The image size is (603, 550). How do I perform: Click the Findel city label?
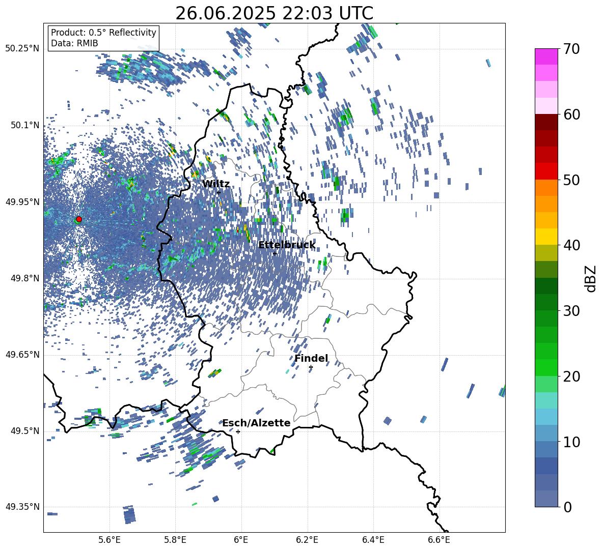(311, 358)
